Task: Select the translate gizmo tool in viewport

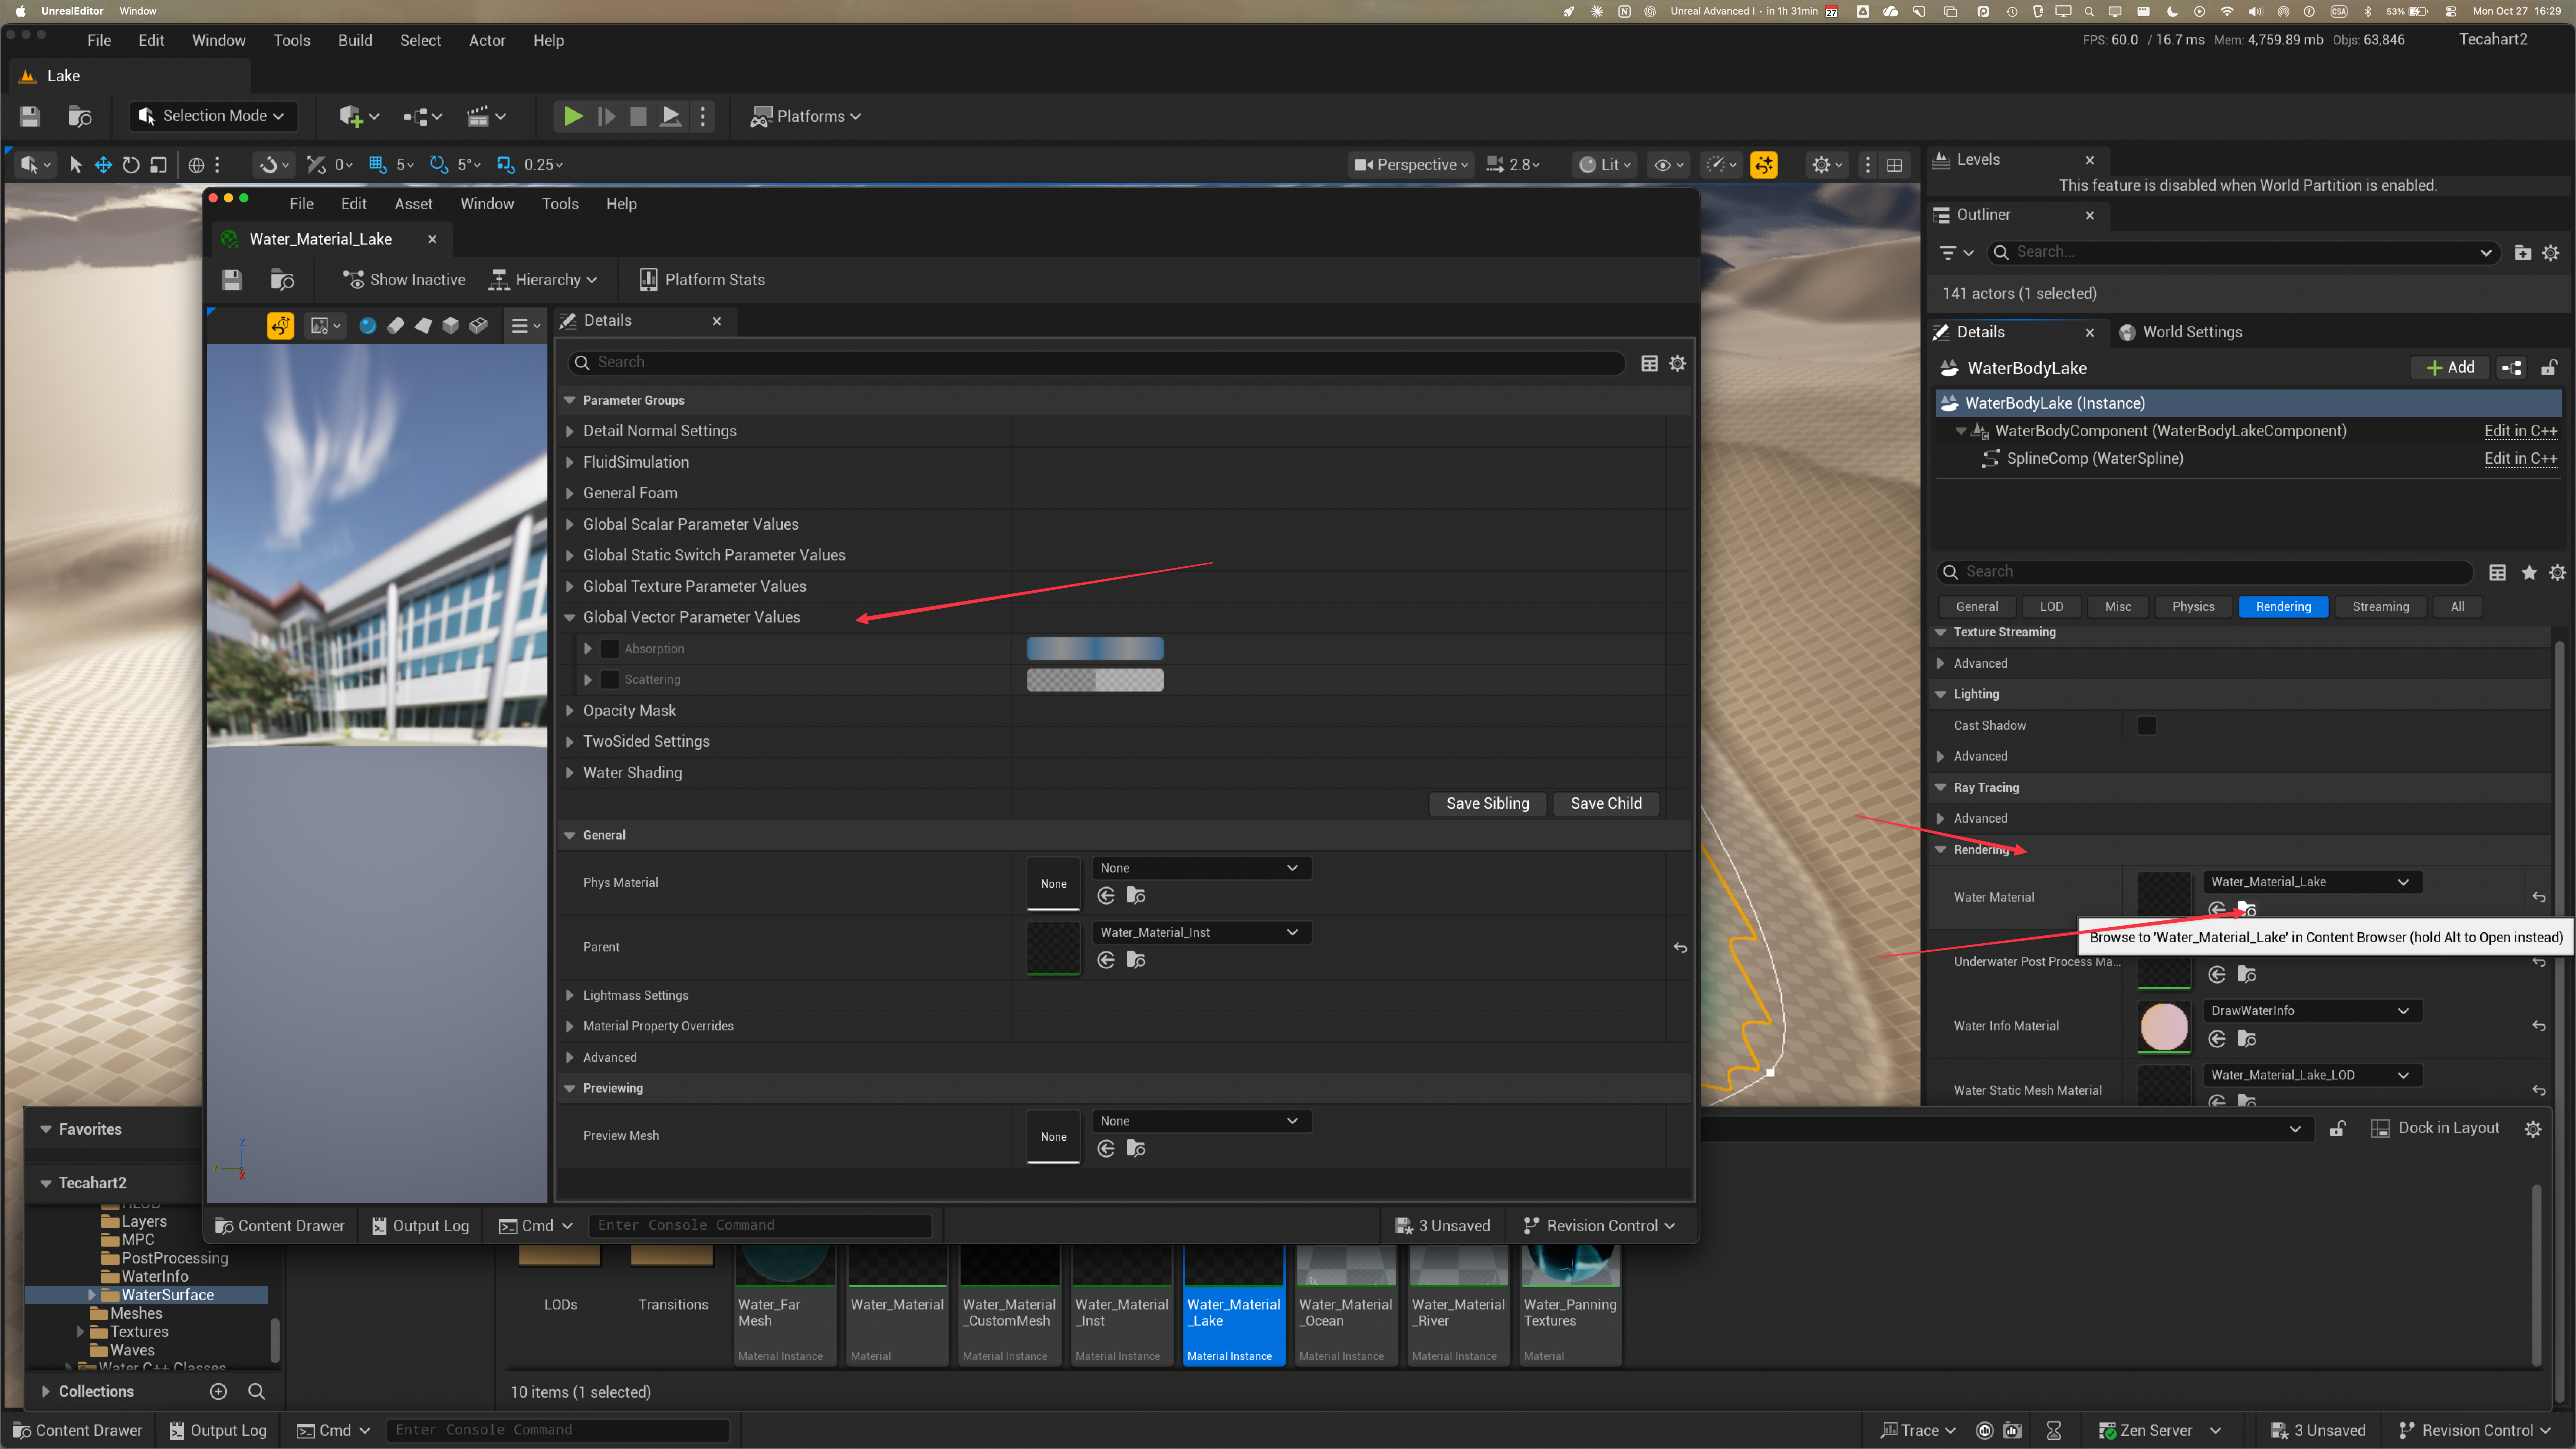Action: 103,165
